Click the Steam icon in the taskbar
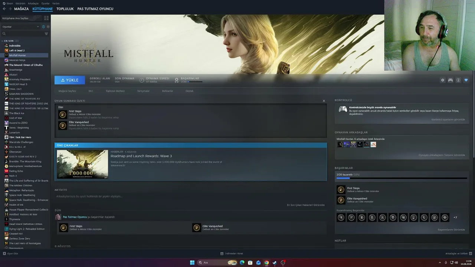This screenshot has height=267, width=475. pyautogui.click(x=275, y=263)
